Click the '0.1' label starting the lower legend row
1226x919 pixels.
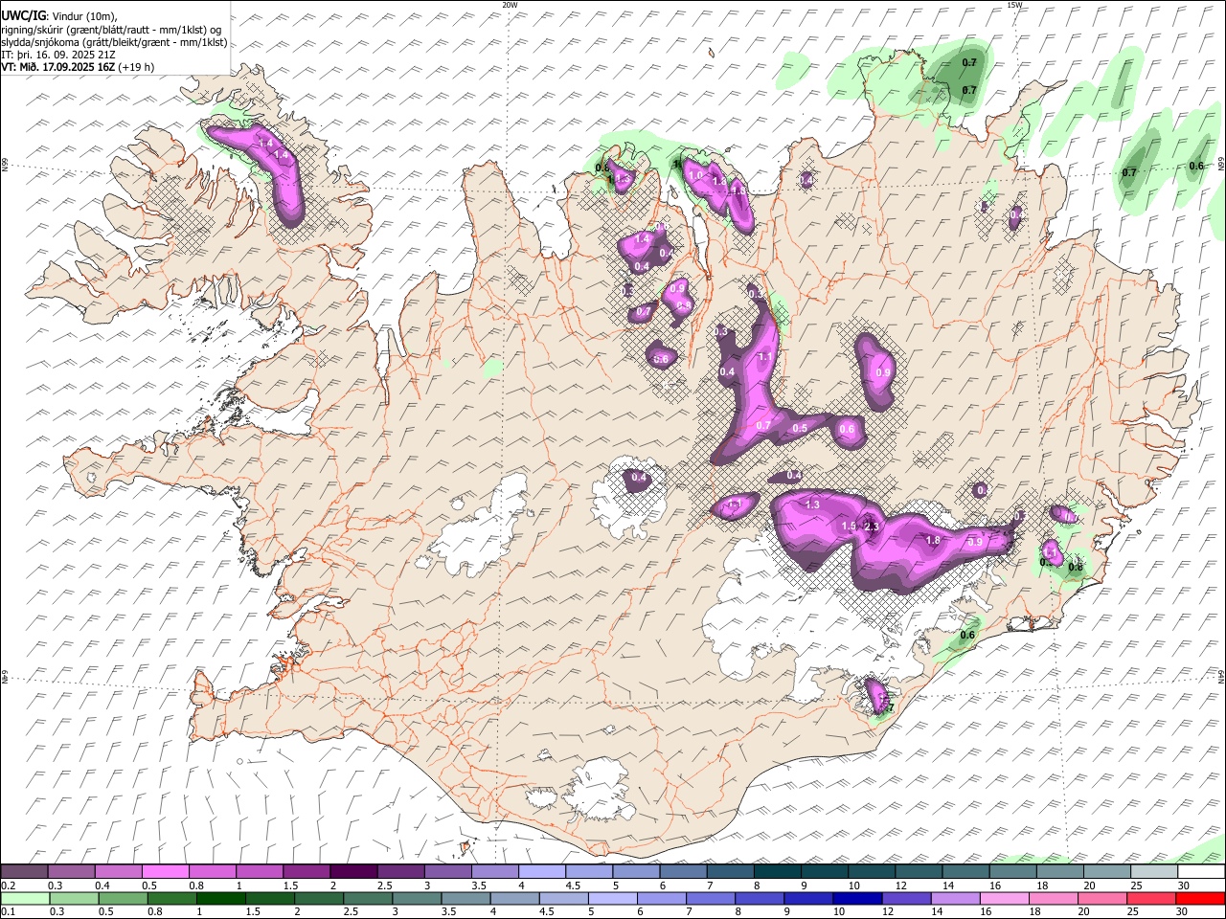(x=9, y=912)
